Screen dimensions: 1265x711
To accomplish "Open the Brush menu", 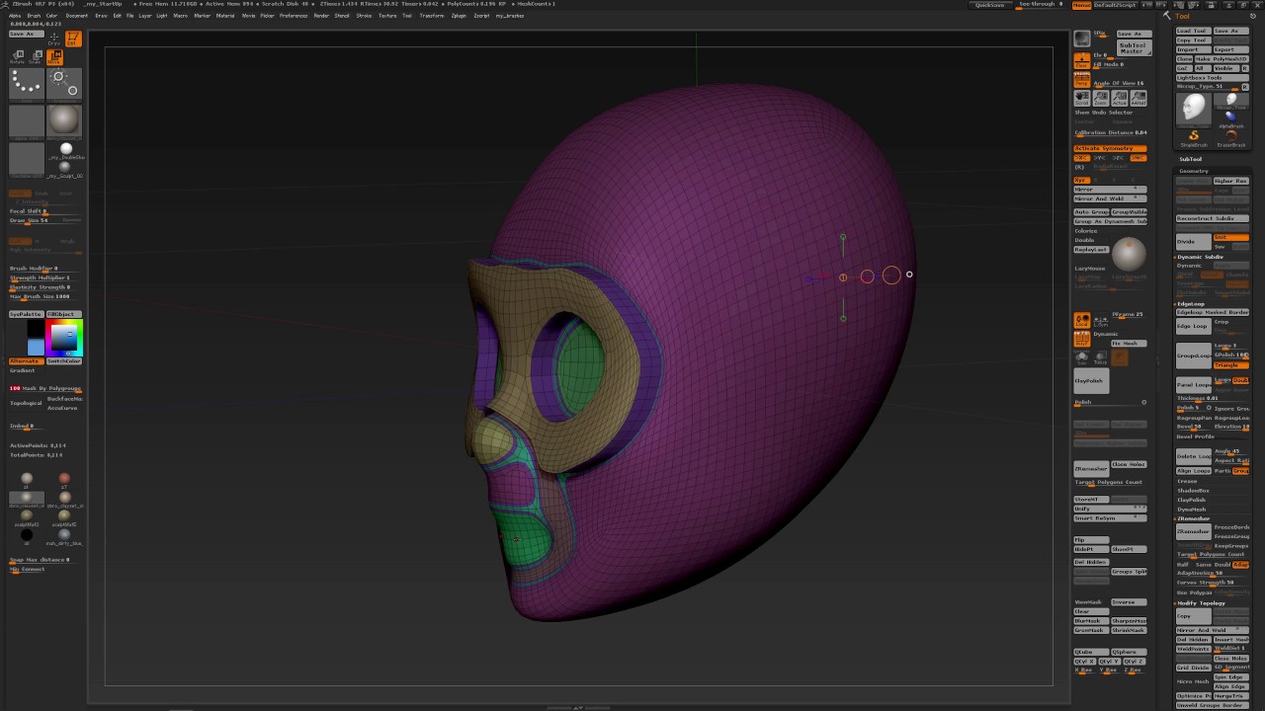I will 34,16.
